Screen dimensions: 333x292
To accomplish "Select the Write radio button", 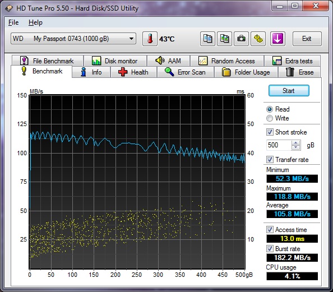I will tap(270, 118).
